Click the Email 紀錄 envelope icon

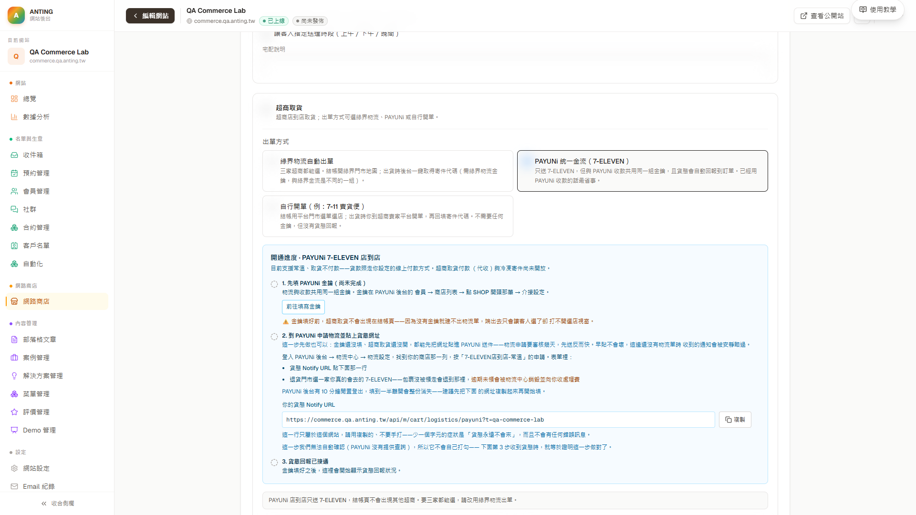tap(14, 486)
